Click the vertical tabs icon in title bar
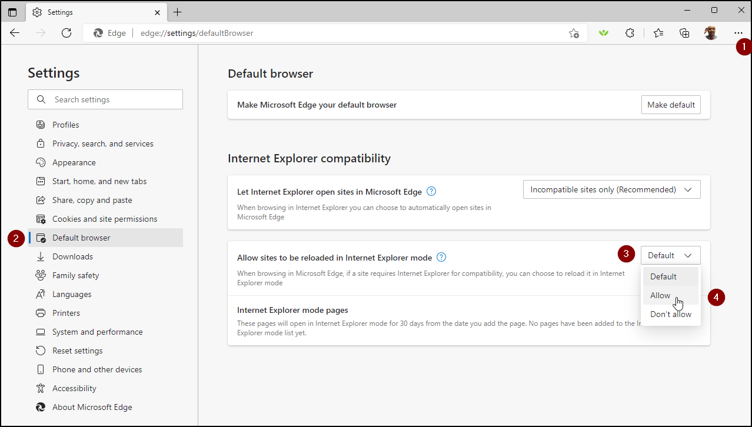752x427 pixels. [12, 12]
